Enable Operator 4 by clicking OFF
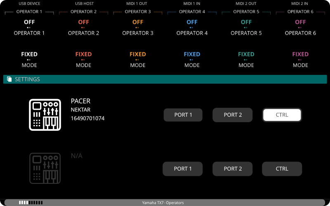The image size is (330, 206). [x=192, y=22]
